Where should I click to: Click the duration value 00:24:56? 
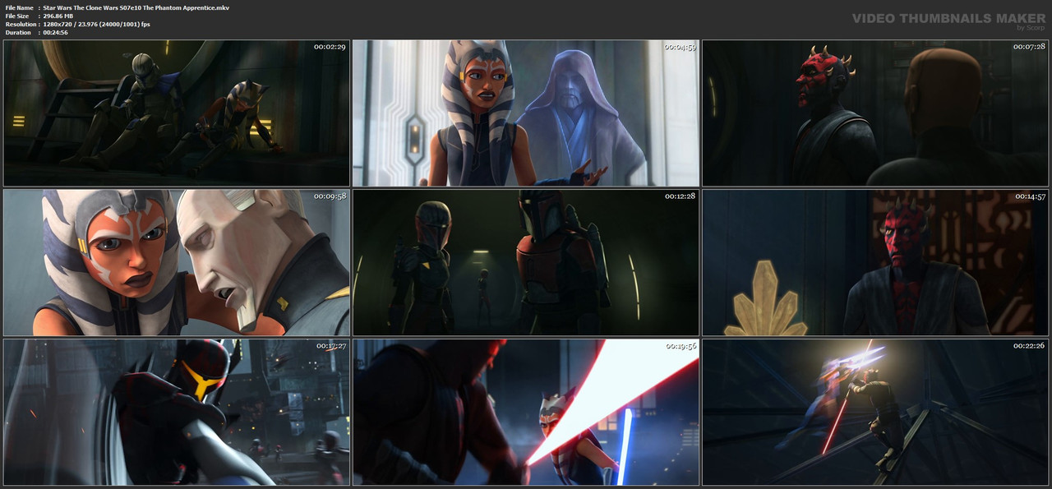pyautogui.click(x=58, y=32)
